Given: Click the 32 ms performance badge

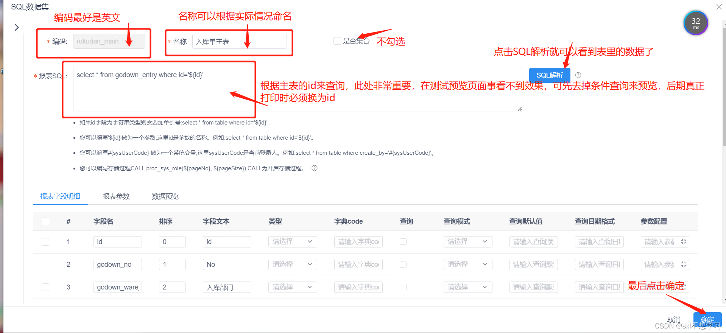Looking at the screenshot, I should 696,23.
